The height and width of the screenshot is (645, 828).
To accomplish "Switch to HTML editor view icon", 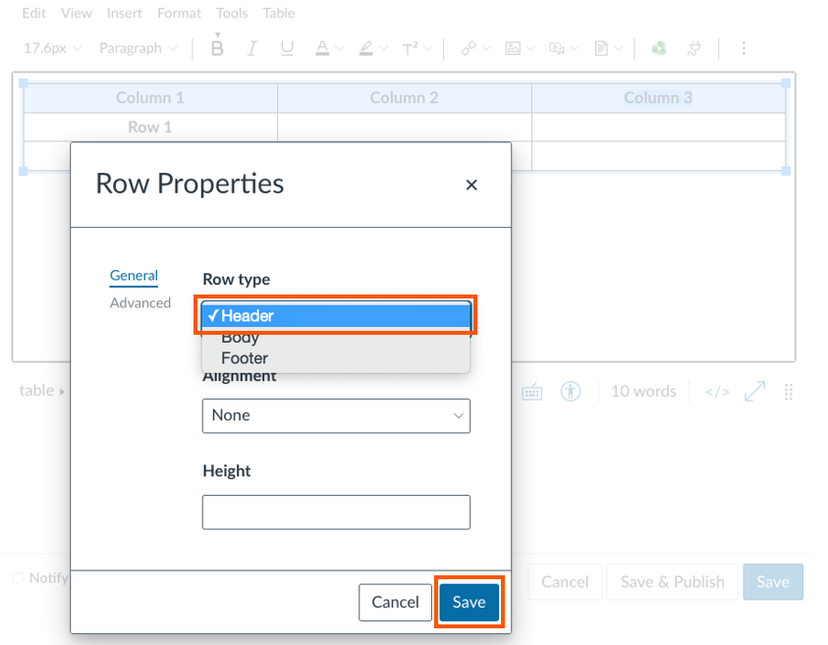I will tap(717, 392).
